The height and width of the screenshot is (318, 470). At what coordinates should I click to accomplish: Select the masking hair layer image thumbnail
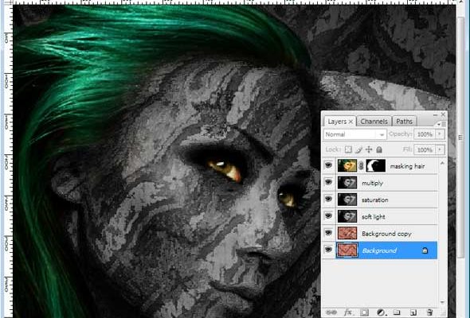(x=347, y=165)
